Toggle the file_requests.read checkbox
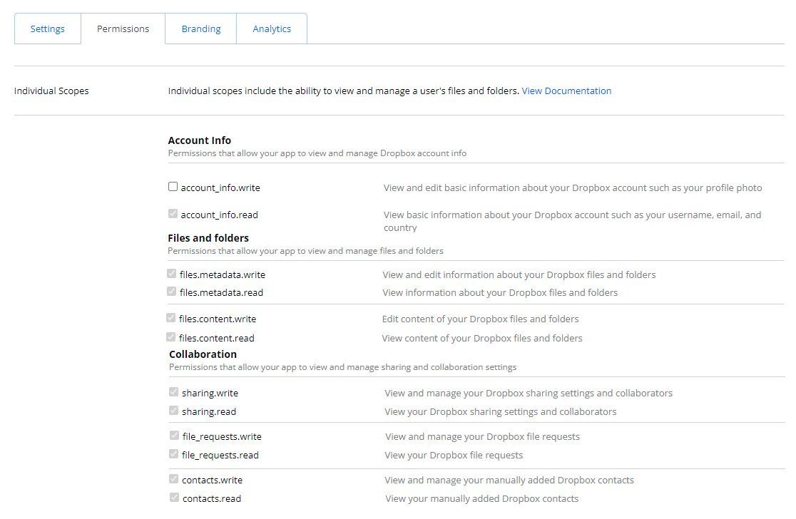This screenshot has width=796, height=519. pos(174,453)
